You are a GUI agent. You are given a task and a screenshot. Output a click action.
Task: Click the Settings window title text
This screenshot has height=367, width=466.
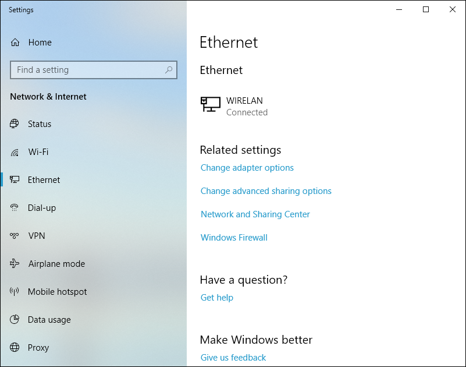(21, 10)
